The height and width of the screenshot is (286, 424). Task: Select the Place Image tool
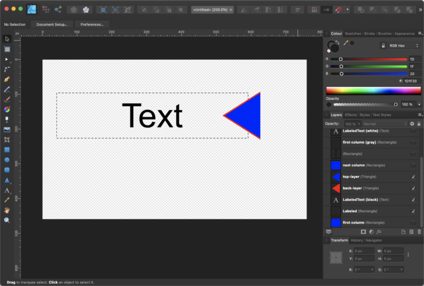(7, 129)
